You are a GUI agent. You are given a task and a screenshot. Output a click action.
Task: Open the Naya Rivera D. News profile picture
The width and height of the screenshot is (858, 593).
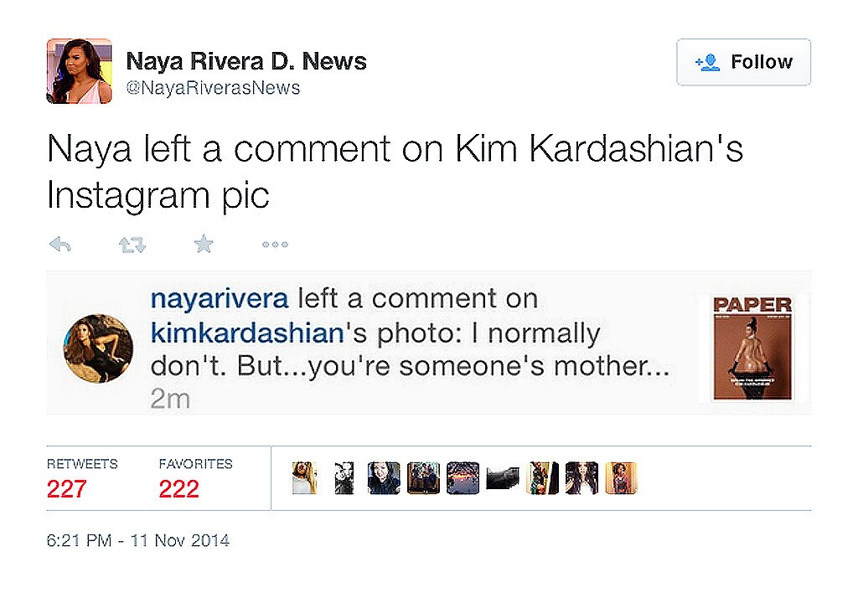(x=79, y=71)
